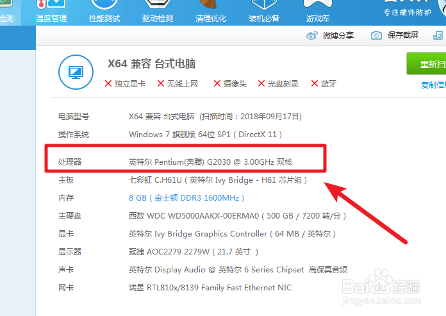Click the 电脑型号 row label
The width and height of the screenshot is (446, 316).
[74, 117]
